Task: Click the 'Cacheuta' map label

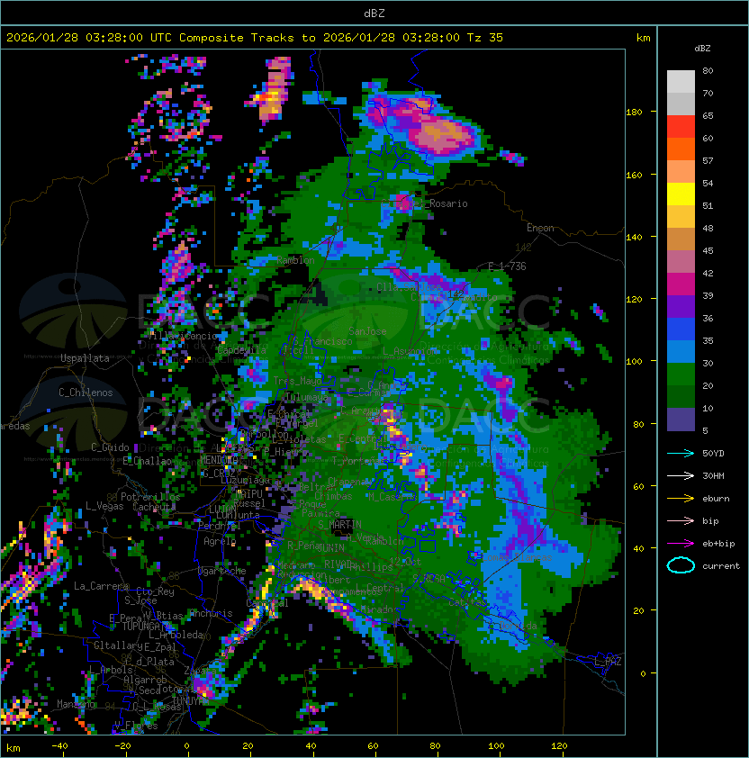Action: tap(154, 507)
